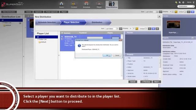Viewport: 196px width, 110px height.
Task: Switch main window to blue detail view
Action: pyautogui.click(x=193, y=12)
